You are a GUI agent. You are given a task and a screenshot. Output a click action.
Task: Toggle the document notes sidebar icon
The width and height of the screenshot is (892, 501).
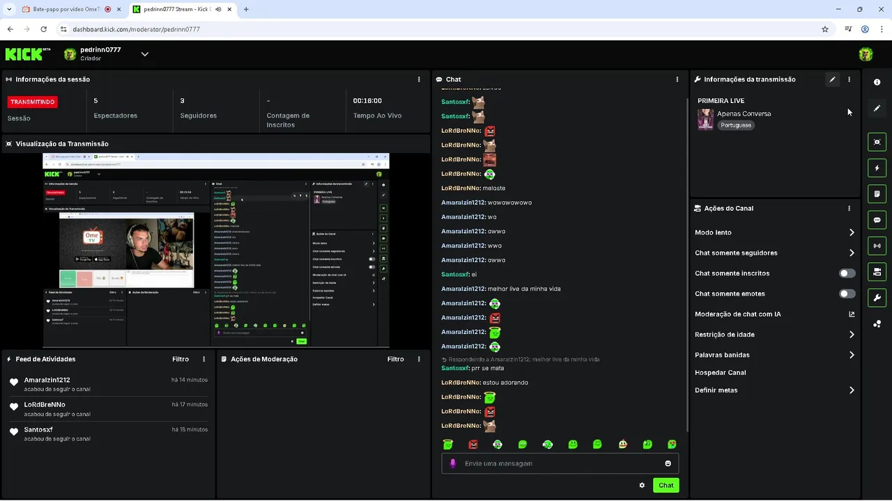click(x=877, y=193)
